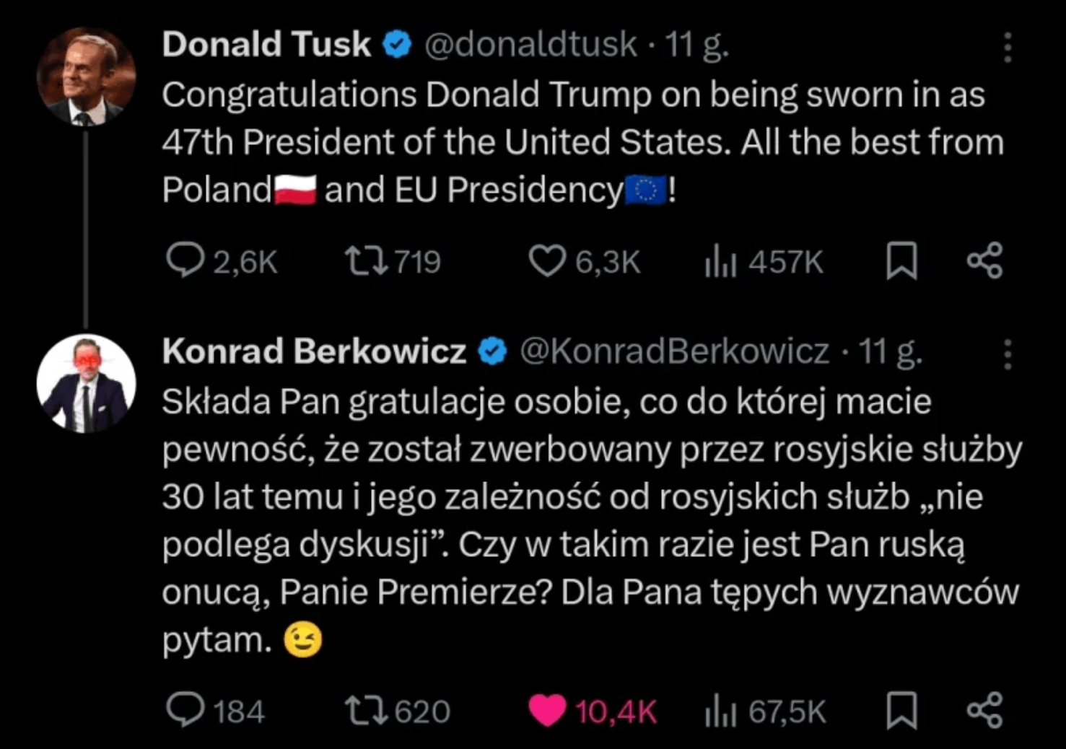Share Konrad Berkowicz's tweet
This screenshot has width=1066, height=749.
point(985,711)
